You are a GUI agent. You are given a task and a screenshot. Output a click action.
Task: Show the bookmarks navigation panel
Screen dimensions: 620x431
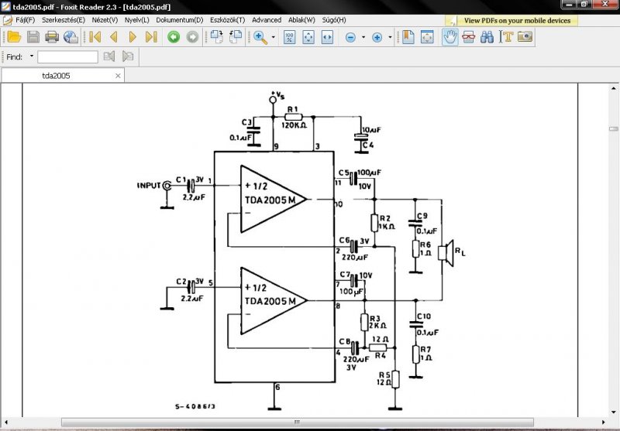pyautogui.click(x=408, y=37)
